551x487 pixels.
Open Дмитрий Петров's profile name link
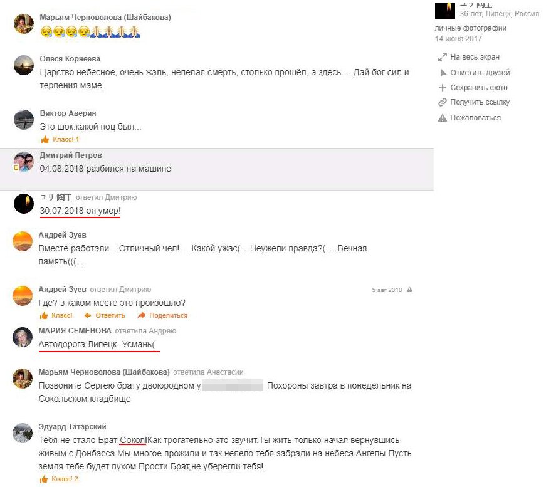(x=71, y=155)
